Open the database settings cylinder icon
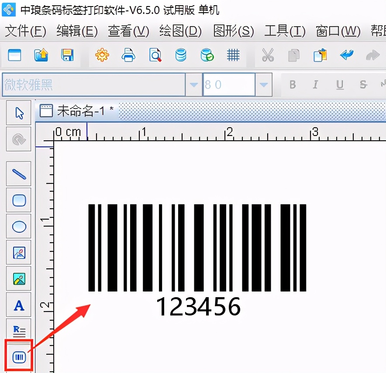Image resolution: width=386 pixels, height=373 pixels. [x=181, y=55]
